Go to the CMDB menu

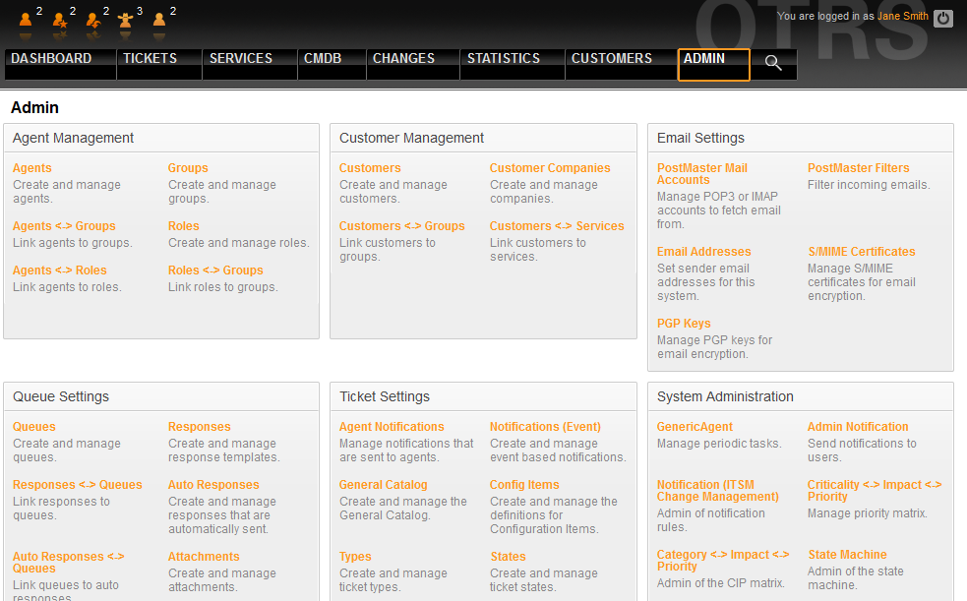[x=323, y=59]
